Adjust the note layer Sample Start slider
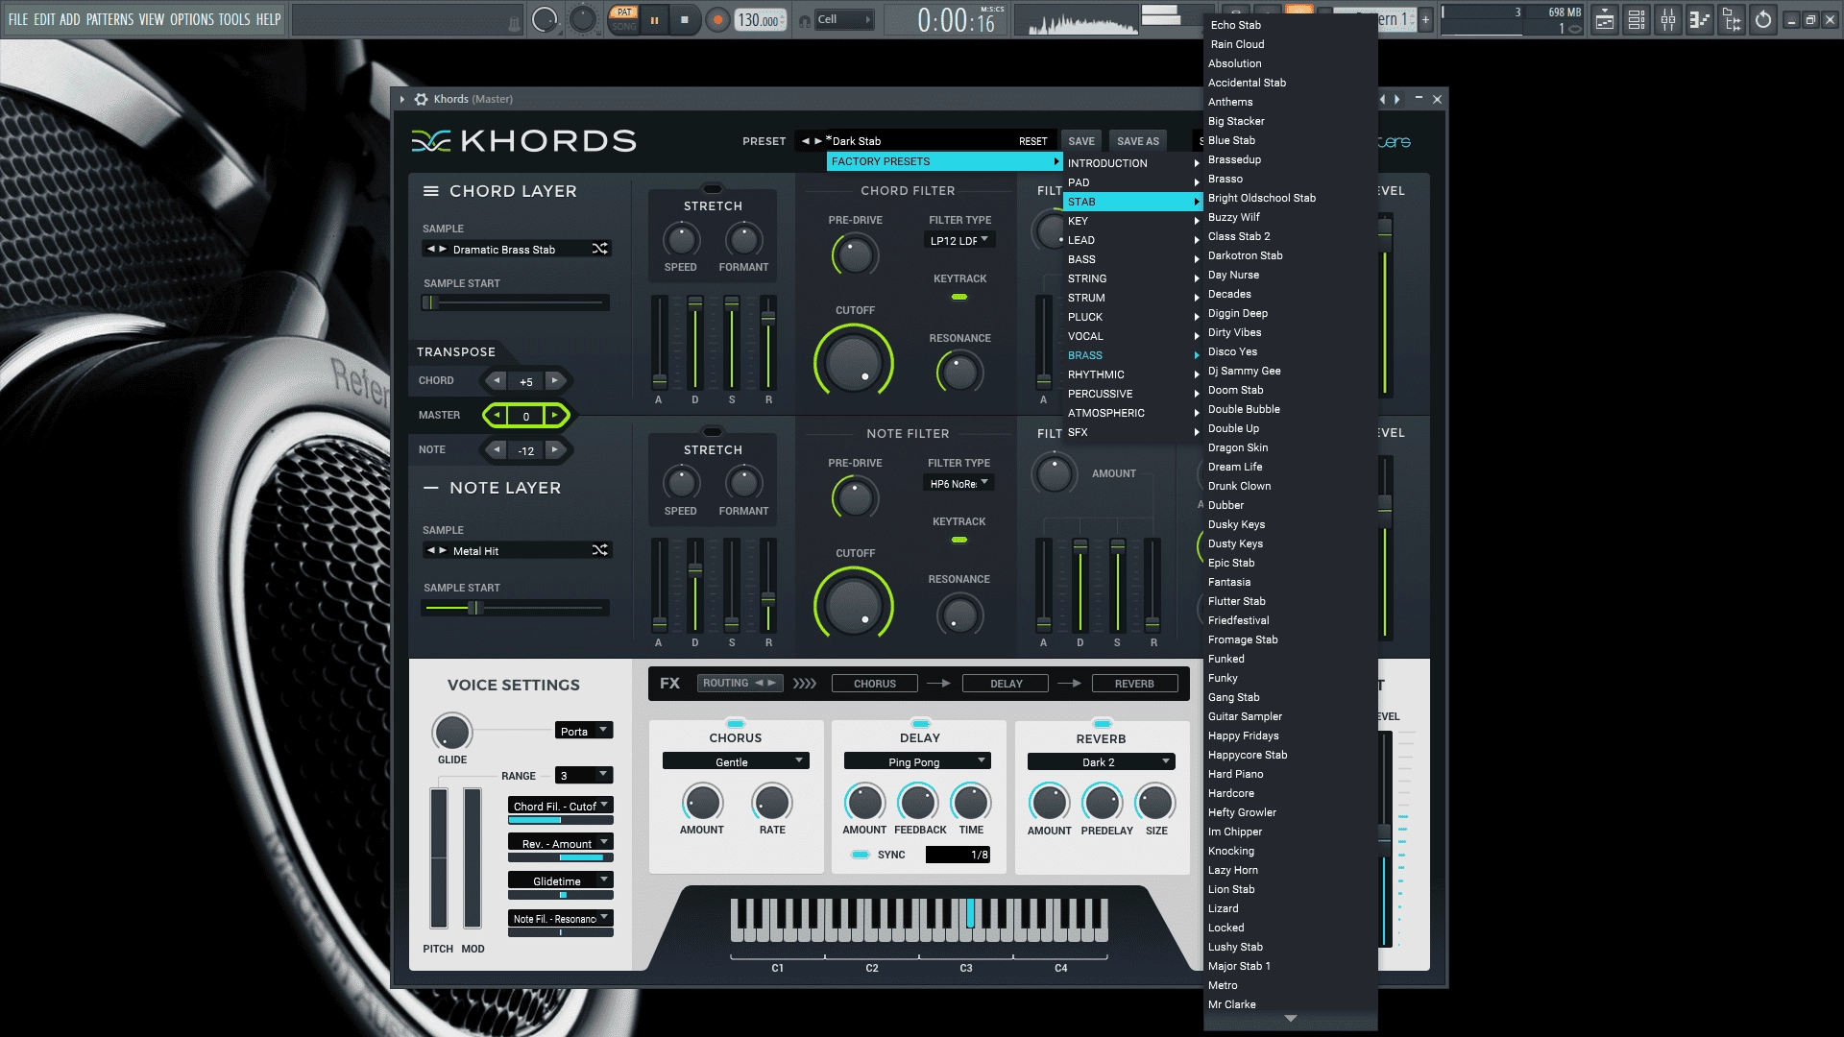This screenshot has height=1037, width=1844. pyautogui.click(x=516, y=608)
